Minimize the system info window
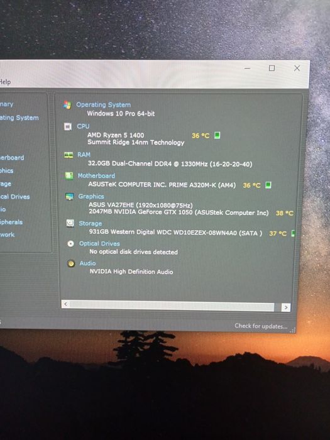This screenshot has width=330, height=440. tap(247, 68)
